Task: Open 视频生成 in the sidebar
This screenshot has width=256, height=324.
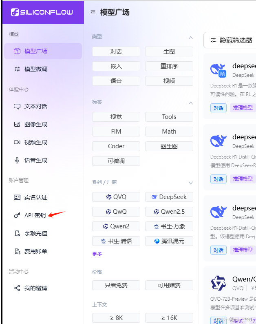Action: point(43,142)
